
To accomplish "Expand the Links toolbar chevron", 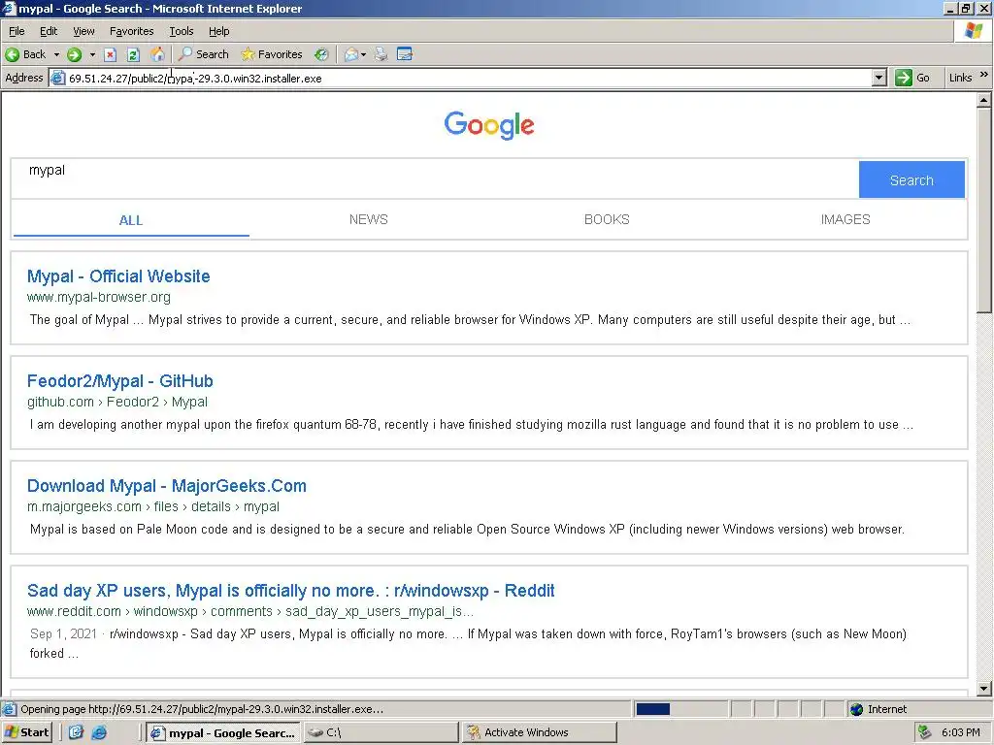I will click(x=984, y=75).
